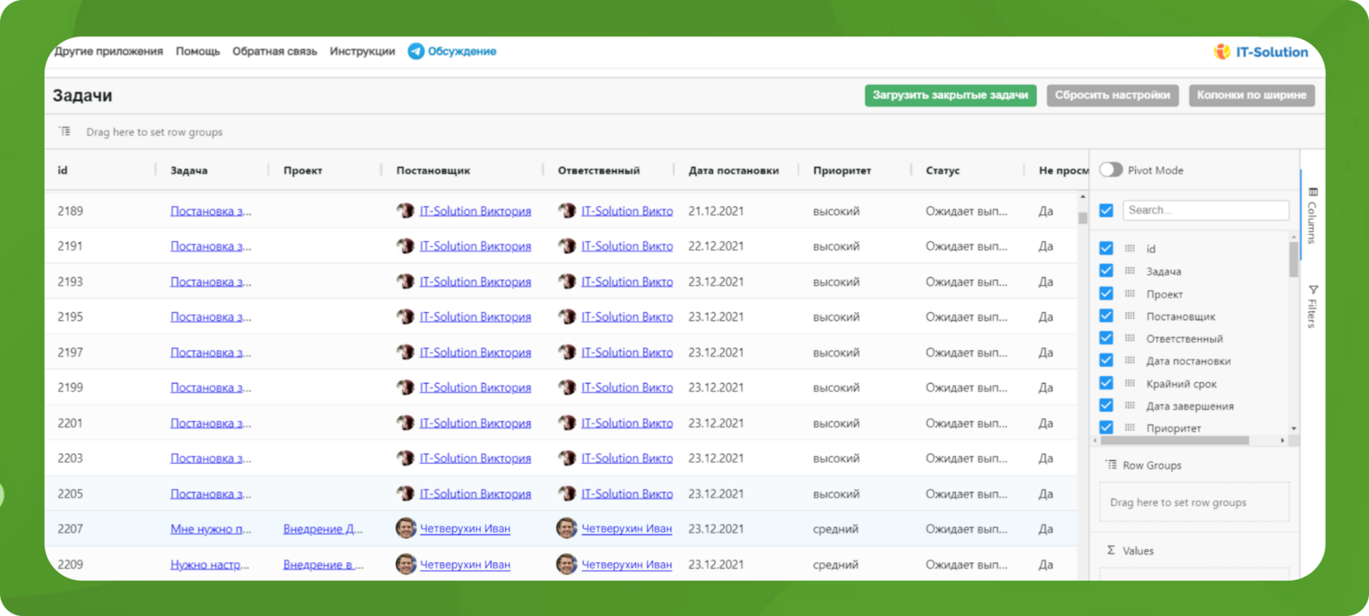The image size is (1369, 616).
Task: Click the drag handle beside Дата постановки in columns list
Action: [x=1129, y=360]
